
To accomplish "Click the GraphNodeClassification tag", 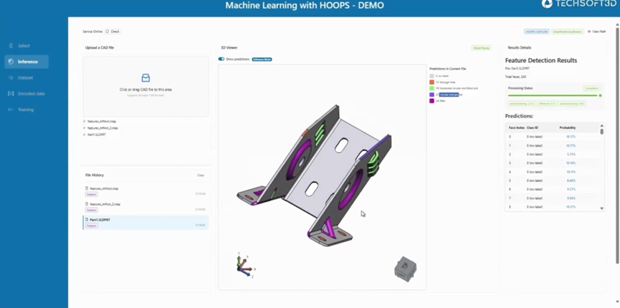I will pyautogui.click(x=568, y=32).
